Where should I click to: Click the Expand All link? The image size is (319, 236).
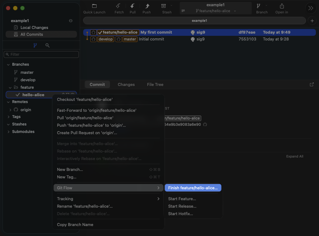pyautogui.click(x=294, y=156)
